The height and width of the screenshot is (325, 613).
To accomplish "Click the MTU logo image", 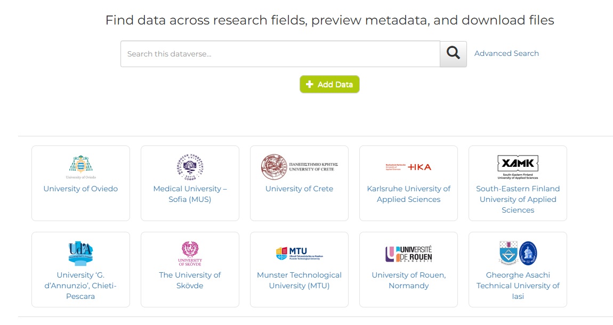I will [x=299, y=254].
